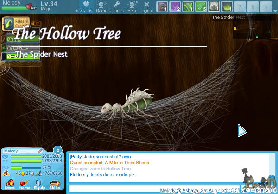
Task: Click the Status heart icon
Action: click(x=86, y=6)
